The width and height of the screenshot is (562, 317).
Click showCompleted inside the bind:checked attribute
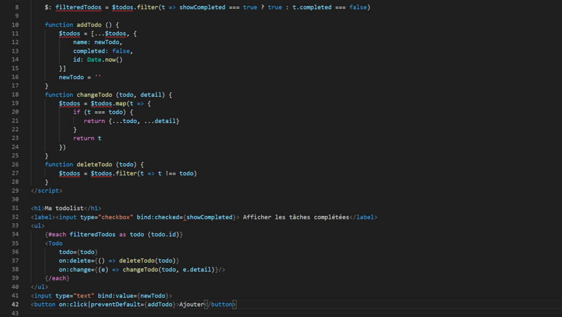point(210,217)
